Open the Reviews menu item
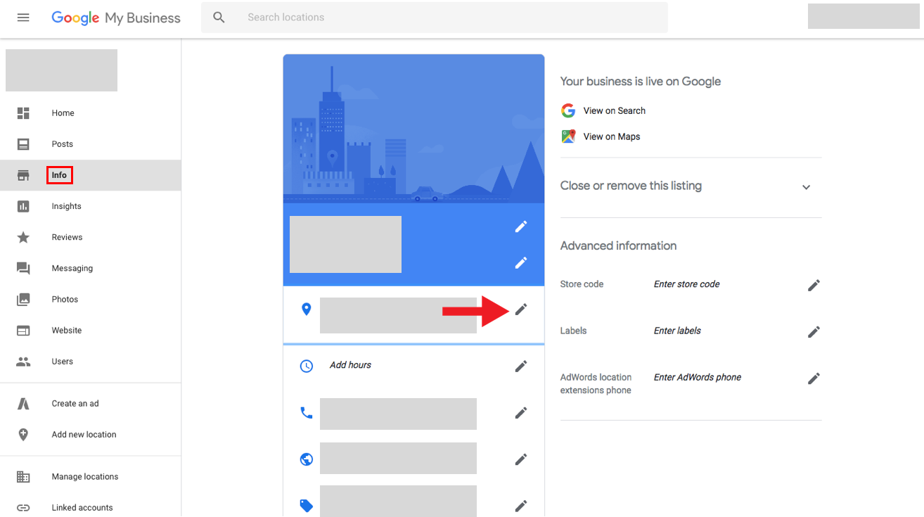The height and width of the screenshot is (517, 924). [x=68, y=237]
